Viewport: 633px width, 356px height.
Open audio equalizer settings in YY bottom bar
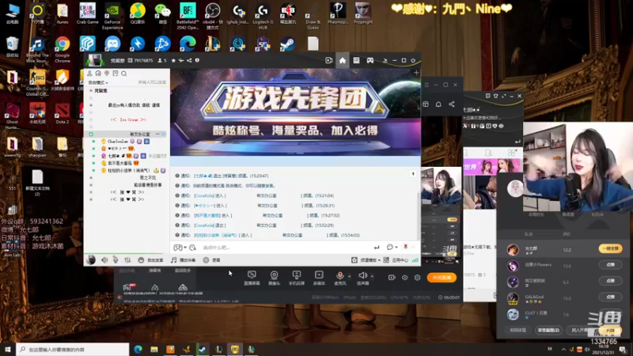coord(127,260)
